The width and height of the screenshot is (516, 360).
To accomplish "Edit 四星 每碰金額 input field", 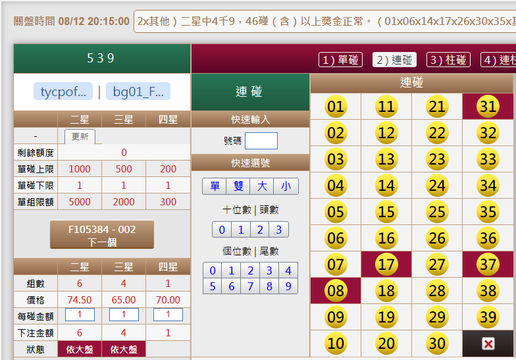I will pos(168,315).
